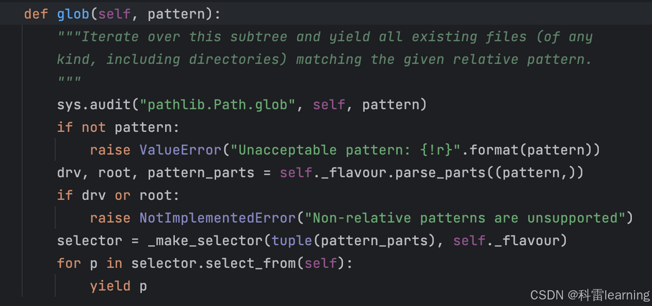The width and height of the screenshot is (652, 306).
Task: Click the pattern_parts variable in assignment
Action: click(201, 173)
